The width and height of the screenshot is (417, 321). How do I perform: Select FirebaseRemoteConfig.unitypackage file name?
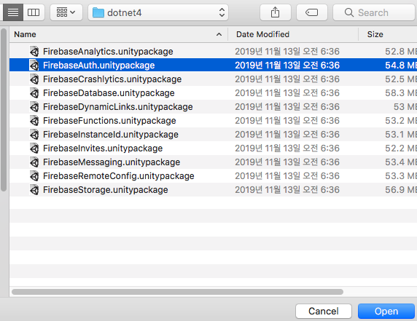[x=119, y=175]
